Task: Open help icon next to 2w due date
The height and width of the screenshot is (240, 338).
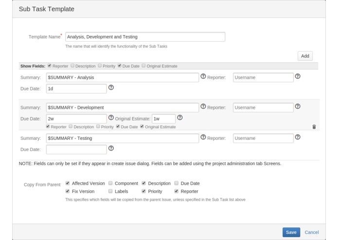Action: click(x=111, y=118)
